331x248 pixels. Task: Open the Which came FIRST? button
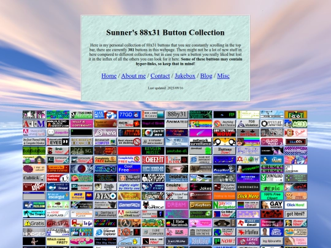point(58,241)
